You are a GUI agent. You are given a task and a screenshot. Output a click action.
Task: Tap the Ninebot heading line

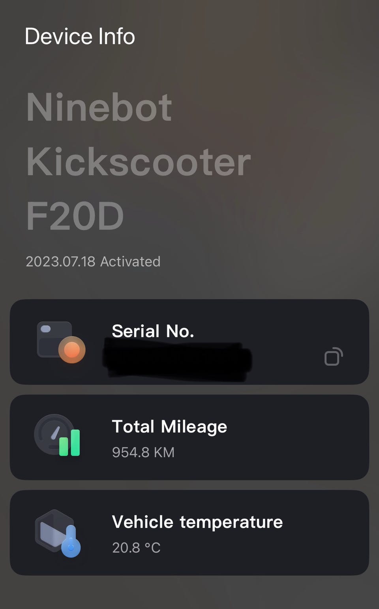pyautogui.click(x=99, y=108)
